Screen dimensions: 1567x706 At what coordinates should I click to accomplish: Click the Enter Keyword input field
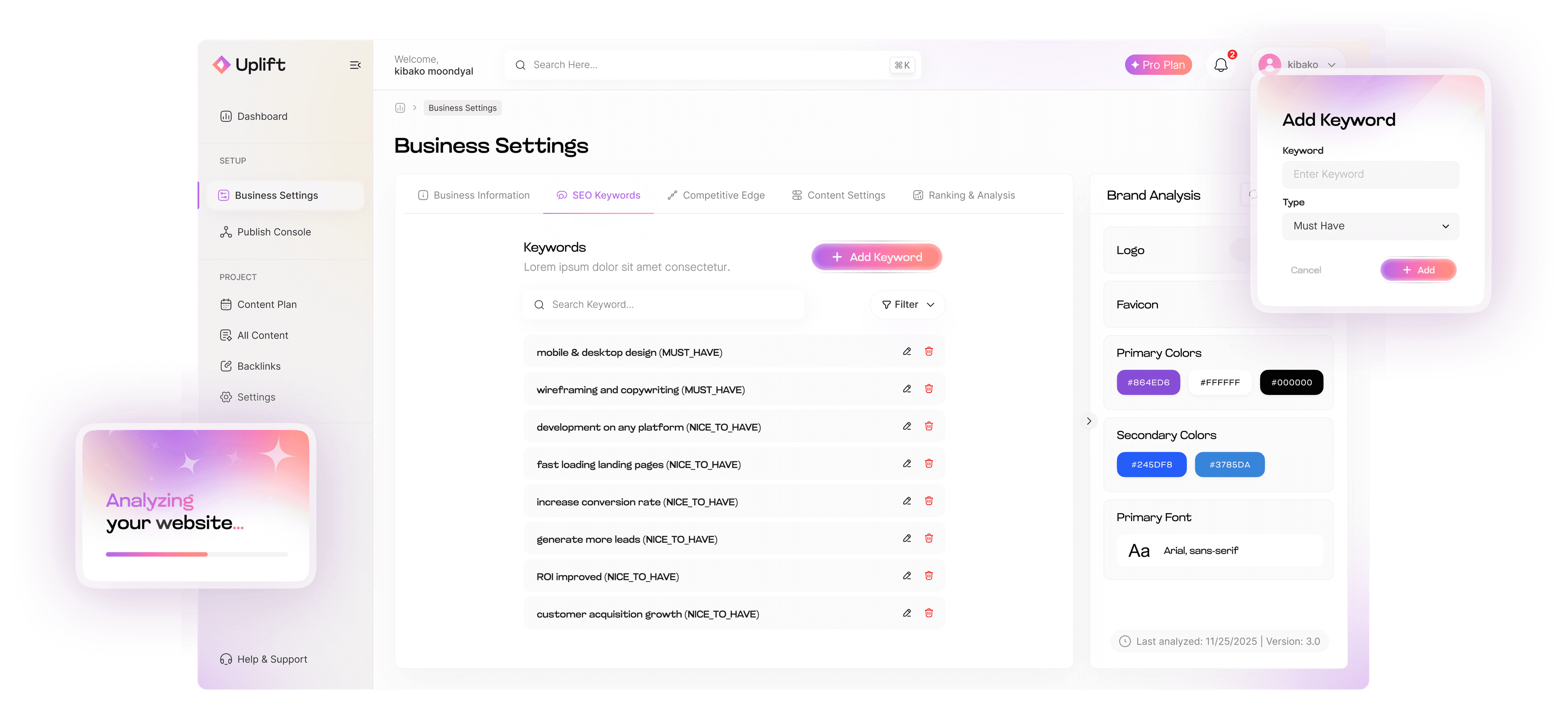(x=1370, y=174)
